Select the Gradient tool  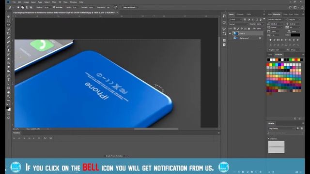pyautogui.click(x=8, y=63)
